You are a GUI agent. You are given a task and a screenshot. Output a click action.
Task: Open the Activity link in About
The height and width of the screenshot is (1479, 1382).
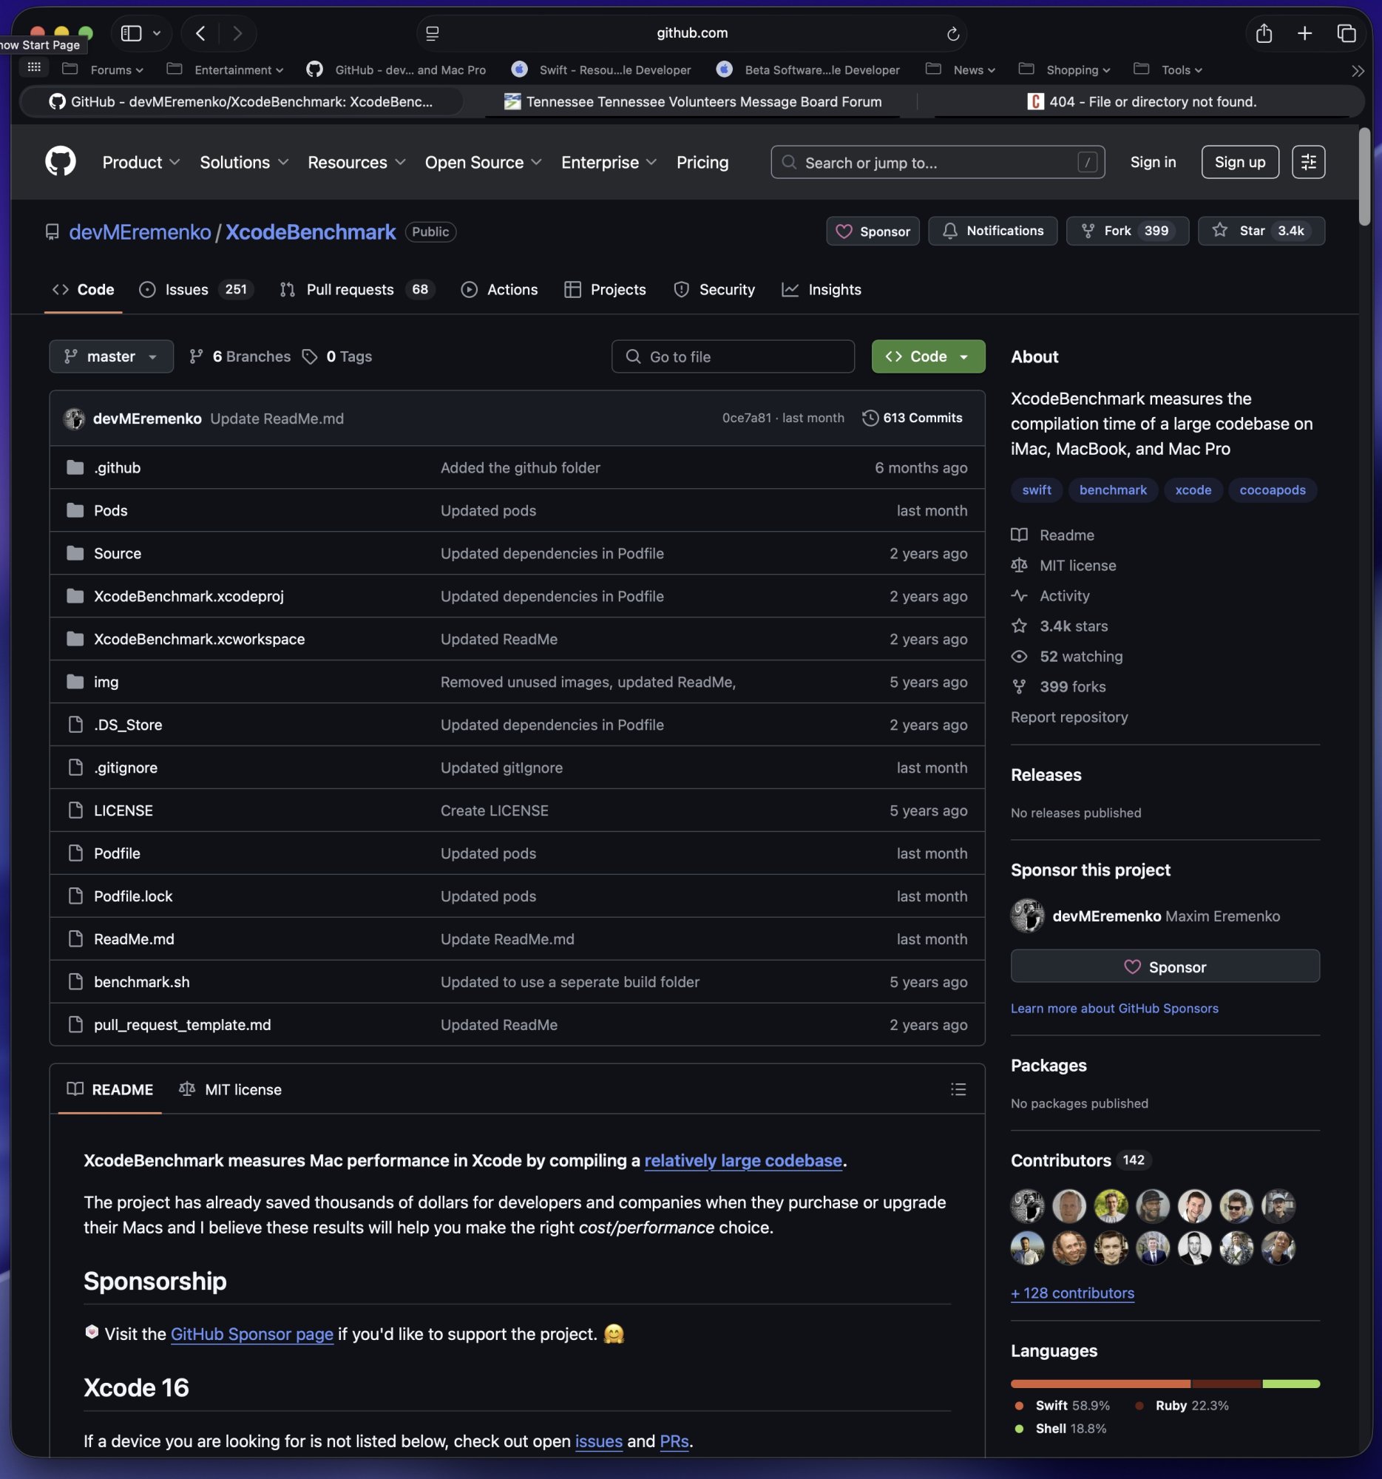click(1050, 595)
